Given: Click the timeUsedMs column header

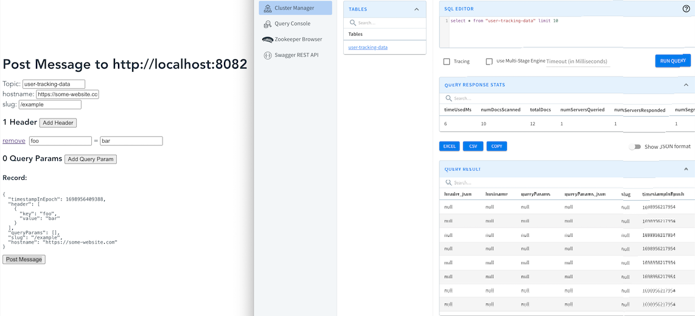Looking at the screenshot, I should coord(458,109).
